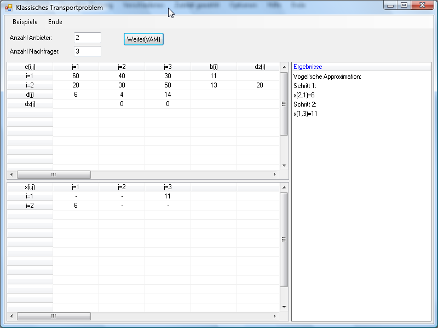The image size is (438, 328).
Task: Click scroll right arrow of cost table
Action: point(275,175)
